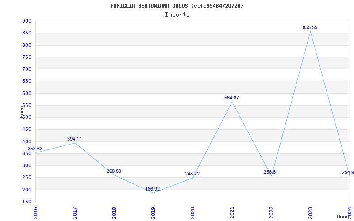Select the 248.22 data label
Viewport: 354px width, 221px height.
tap(192, 174)
